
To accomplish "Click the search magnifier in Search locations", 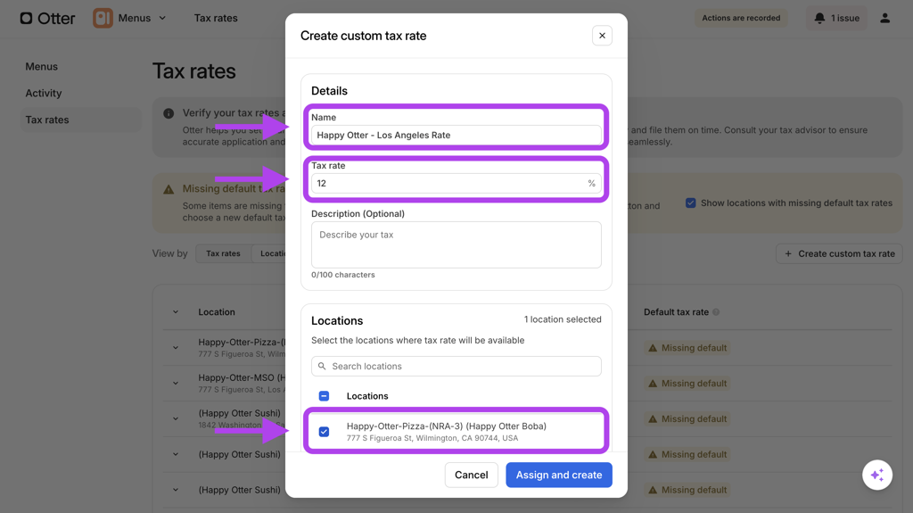I will 323,367.
